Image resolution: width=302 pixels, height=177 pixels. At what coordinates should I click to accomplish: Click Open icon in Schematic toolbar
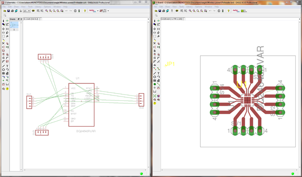click(x=4, y=11)
